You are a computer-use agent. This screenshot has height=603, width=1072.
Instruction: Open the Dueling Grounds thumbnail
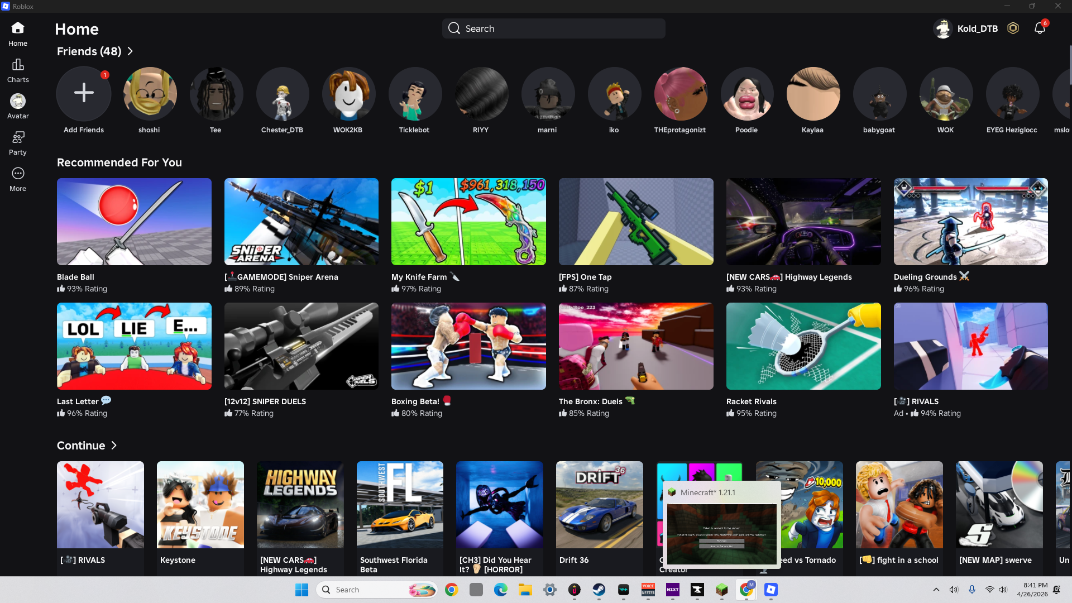(x=971, y=222)
